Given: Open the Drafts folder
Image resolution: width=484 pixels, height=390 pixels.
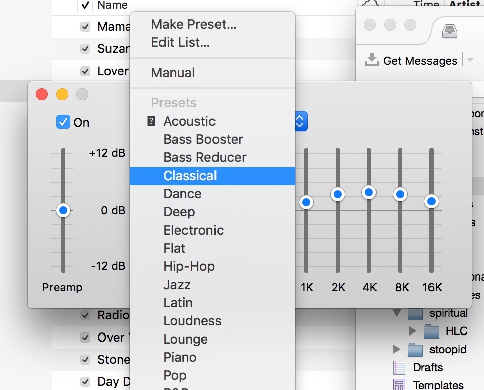Looking at the screenshot, I should pyautogui.click(x=428, y=368).
